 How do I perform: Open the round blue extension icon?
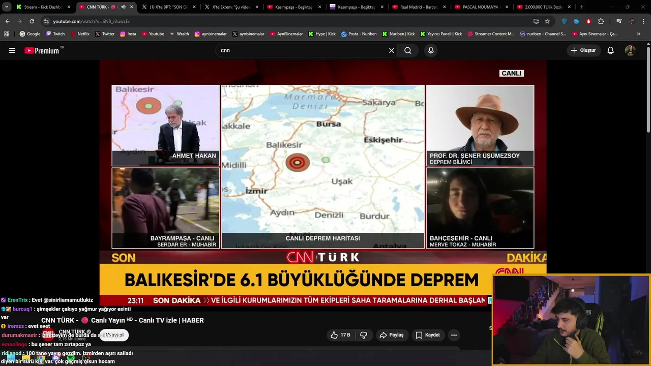point(576,21)
